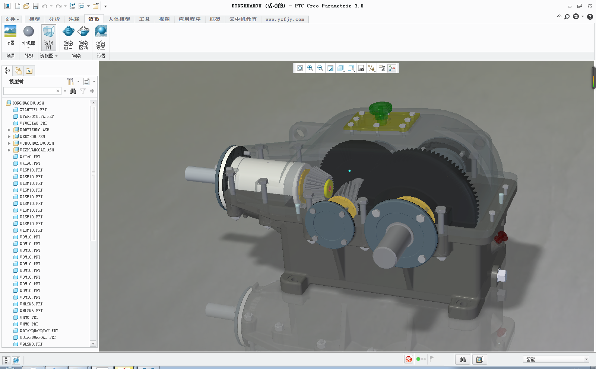Create a new file from quick access toolbar
The height and width of the screenshot is (369, 596).
point(18,6)
